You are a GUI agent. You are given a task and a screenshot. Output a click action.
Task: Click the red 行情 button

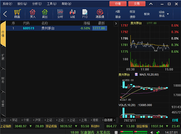click(118, 3)
